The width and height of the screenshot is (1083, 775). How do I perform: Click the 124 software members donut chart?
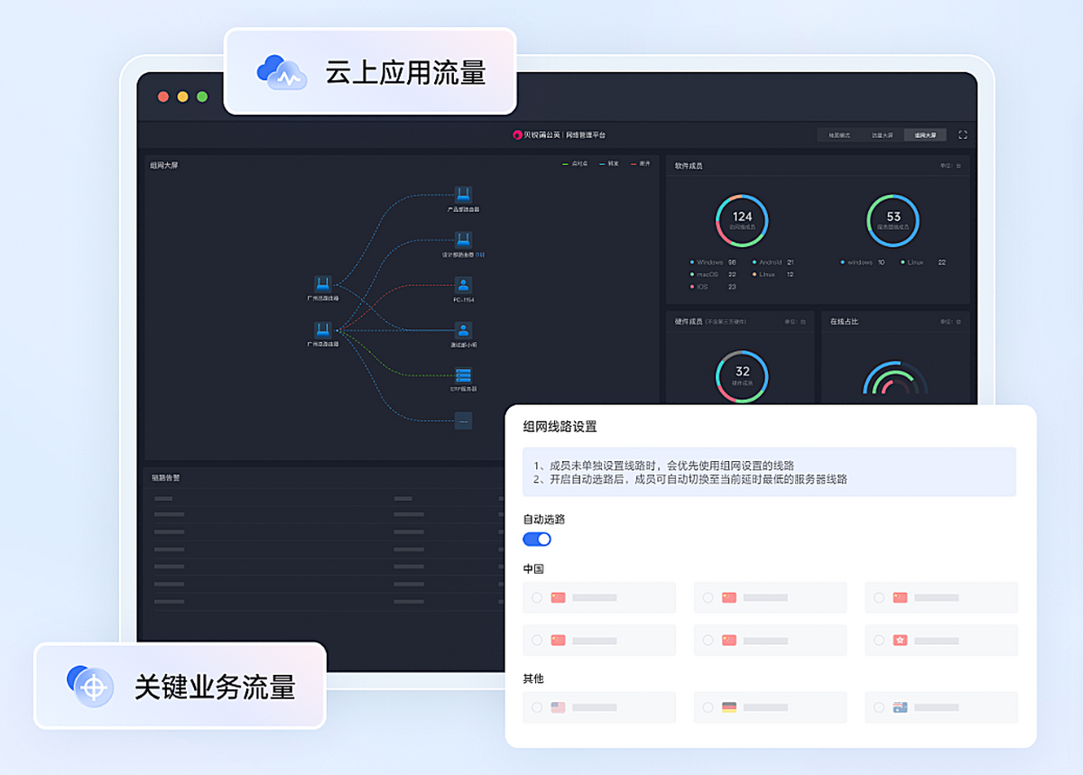tap(742, 220)
